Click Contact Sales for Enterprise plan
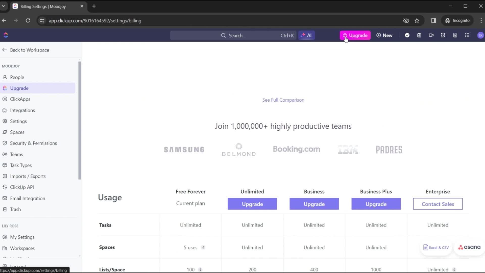The image size is (485, 273). coord(438,204)
